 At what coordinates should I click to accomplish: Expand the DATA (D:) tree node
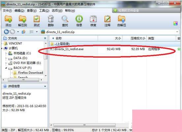6,58
